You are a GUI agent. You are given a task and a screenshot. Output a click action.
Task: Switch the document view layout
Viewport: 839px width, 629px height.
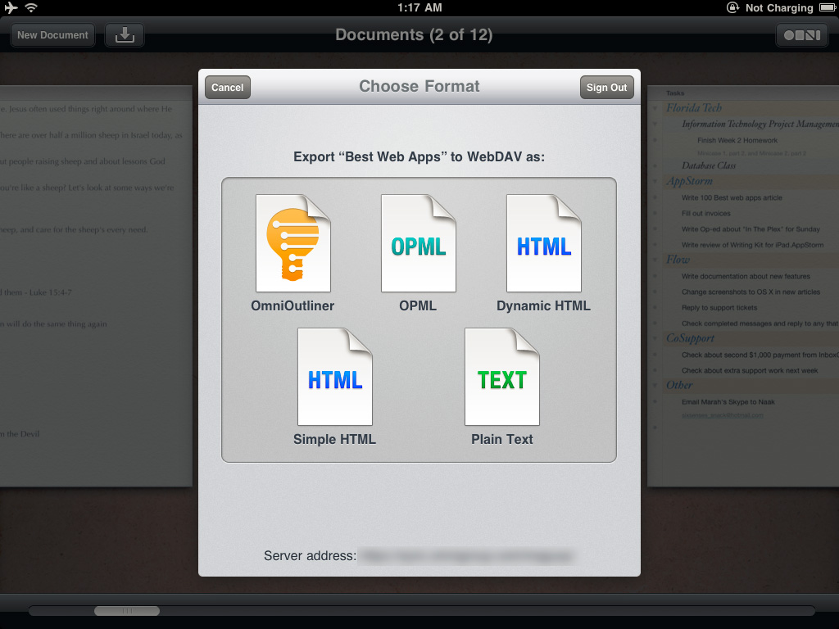[x=801, y=34]
